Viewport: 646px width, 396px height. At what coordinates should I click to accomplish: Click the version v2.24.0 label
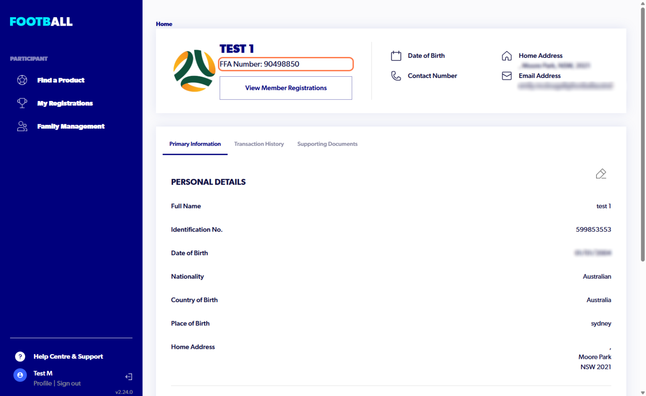click(x=124, y=392)
